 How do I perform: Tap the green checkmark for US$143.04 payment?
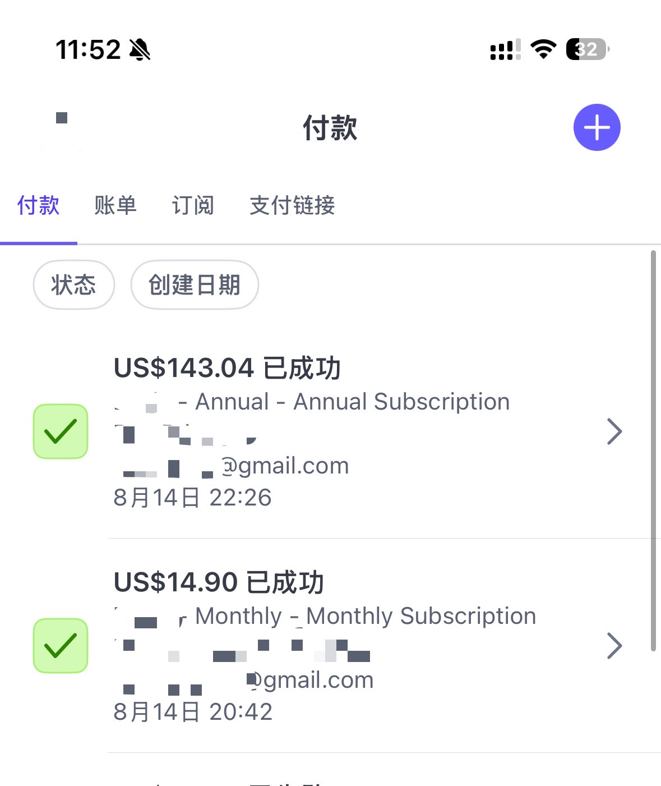coord(61,431)
